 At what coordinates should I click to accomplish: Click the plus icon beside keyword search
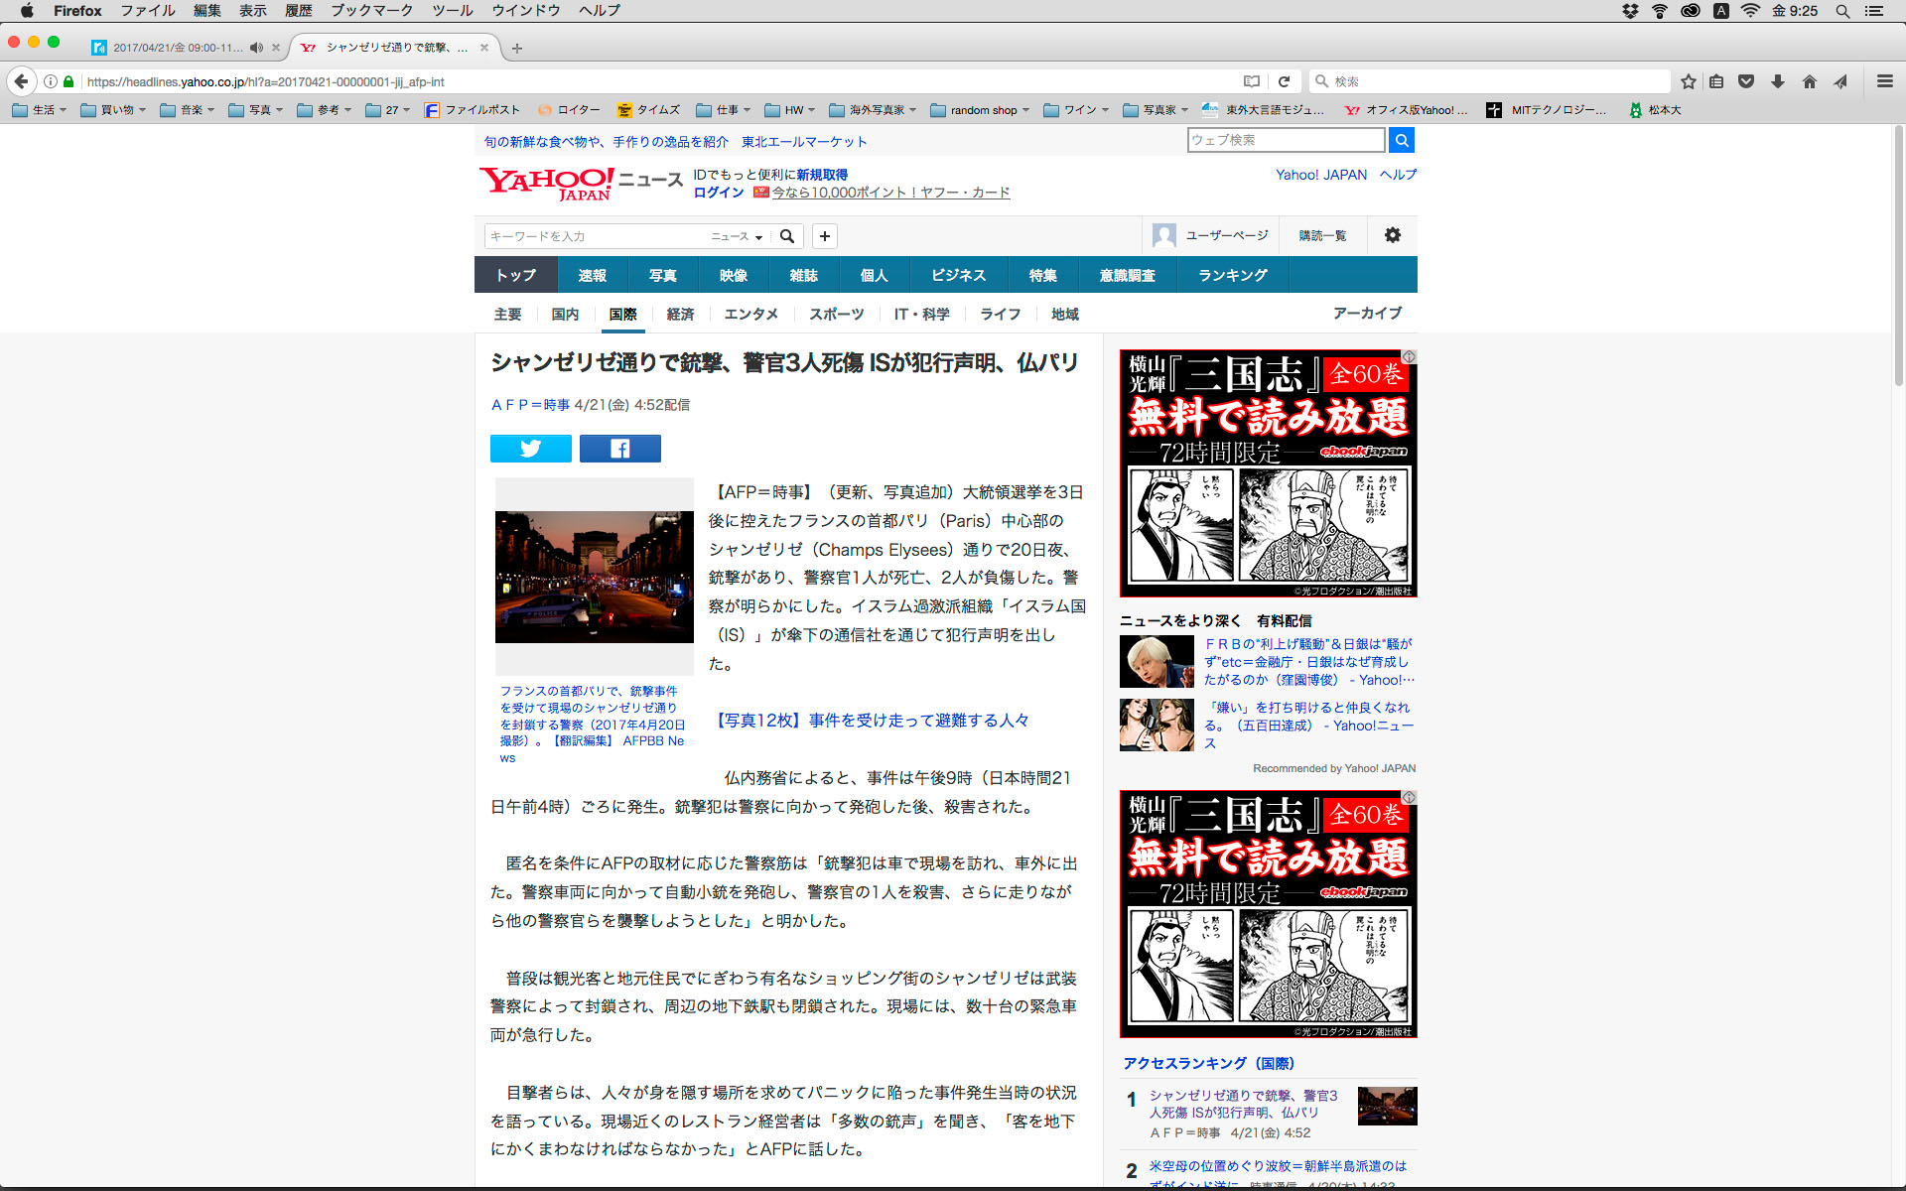pos(825,236)
